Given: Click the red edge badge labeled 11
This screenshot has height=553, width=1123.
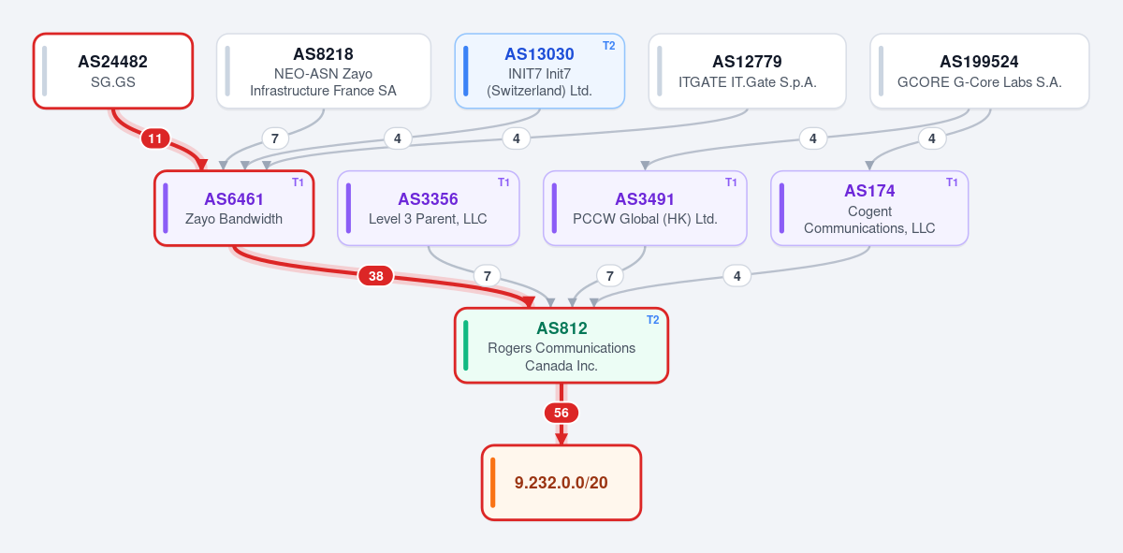Looking at the screenshot, I should [155, 139].
